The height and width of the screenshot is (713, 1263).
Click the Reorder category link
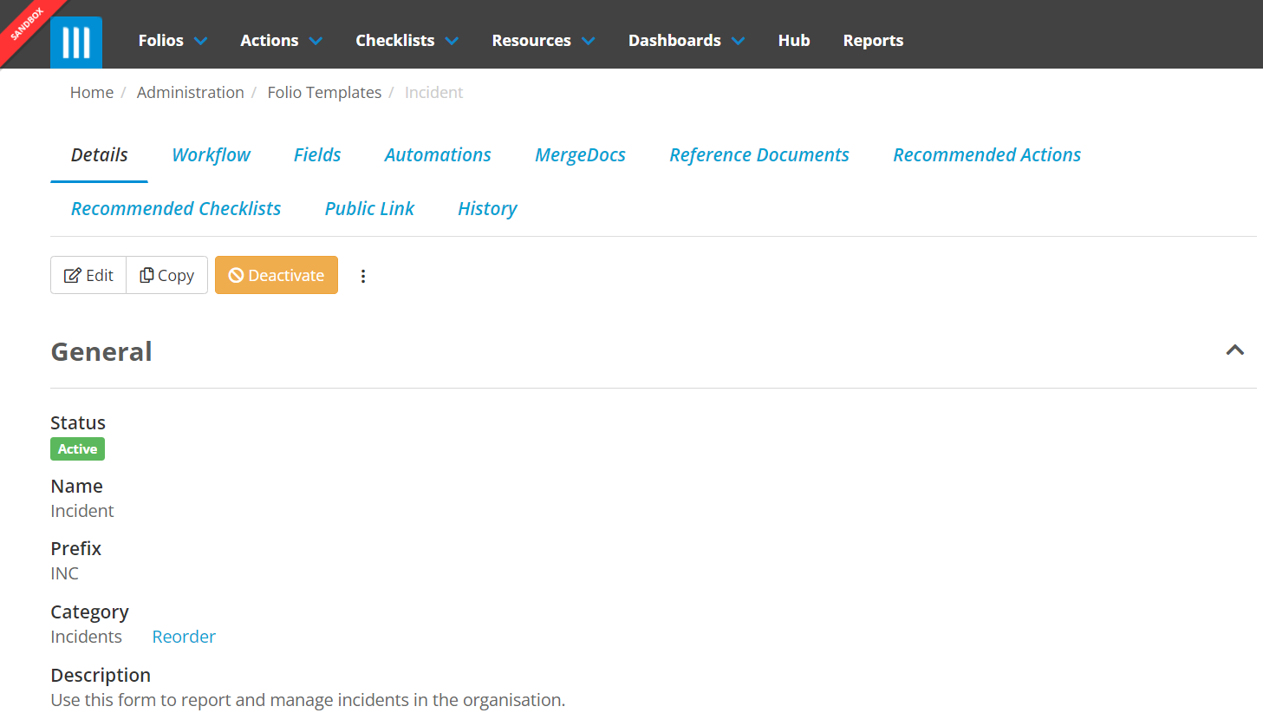[184, 637]
